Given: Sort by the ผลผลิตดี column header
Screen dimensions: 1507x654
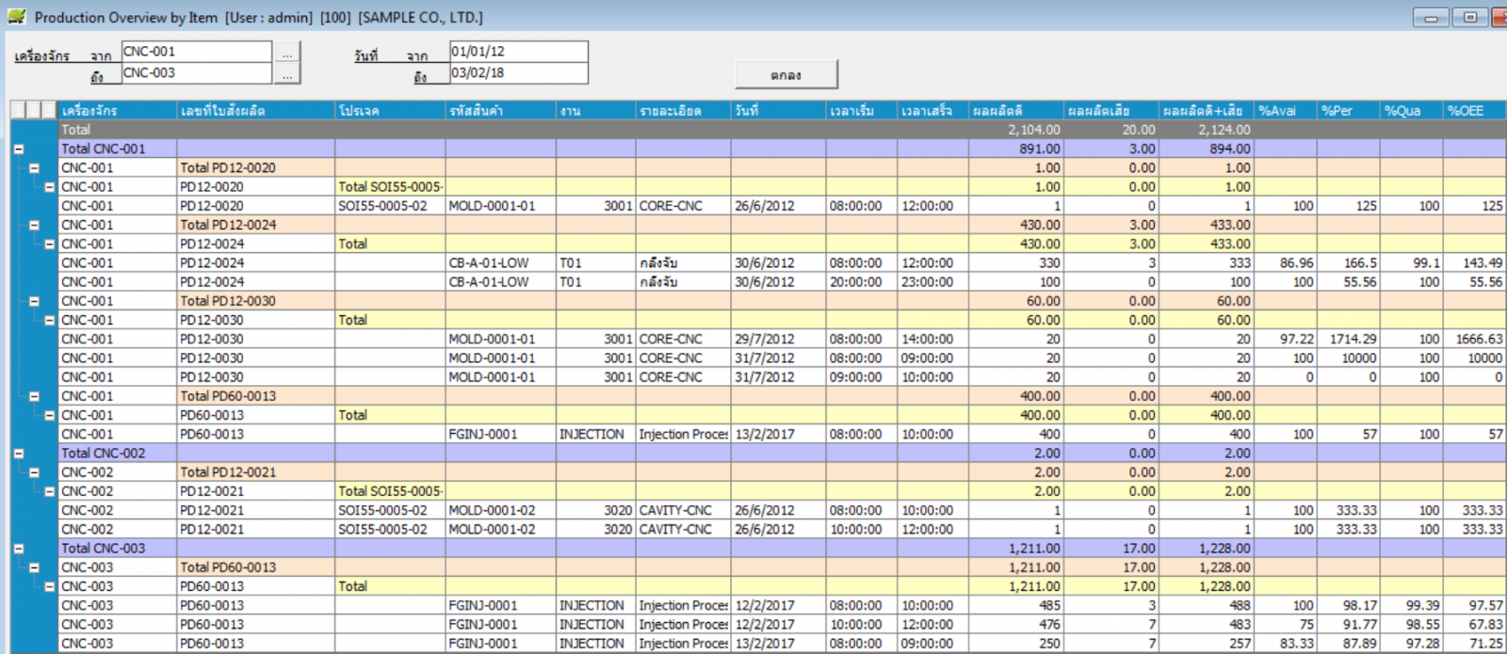Looking at the screenshot, I should point(1016,110).
